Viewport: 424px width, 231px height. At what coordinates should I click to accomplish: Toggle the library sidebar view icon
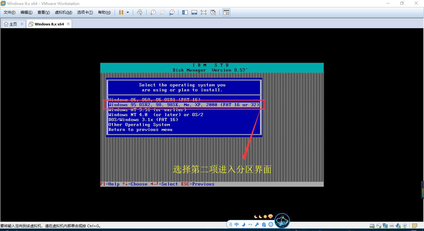pyautogui.click(x=185, y=12)
